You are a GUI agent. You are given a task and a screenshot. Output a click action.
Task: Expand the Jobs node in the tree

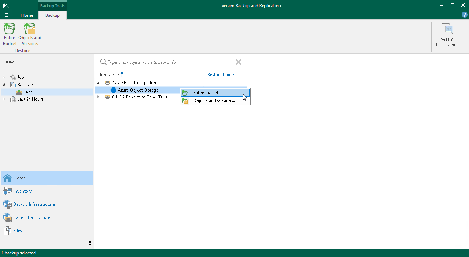[x=4, y=77]
